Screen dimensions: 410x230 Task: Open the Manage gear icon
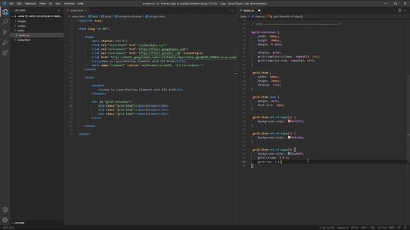tap(5, 220)
